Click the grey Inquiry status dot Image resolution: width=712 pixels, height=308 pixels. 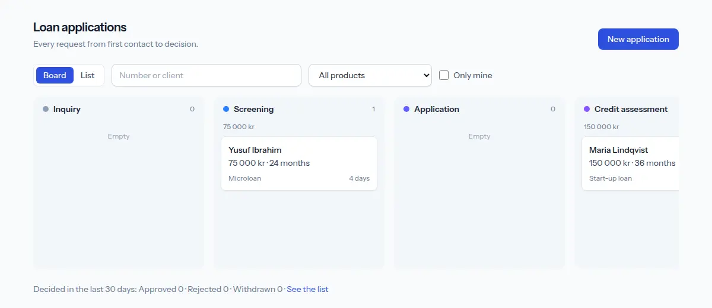click(x=46, y=109)
